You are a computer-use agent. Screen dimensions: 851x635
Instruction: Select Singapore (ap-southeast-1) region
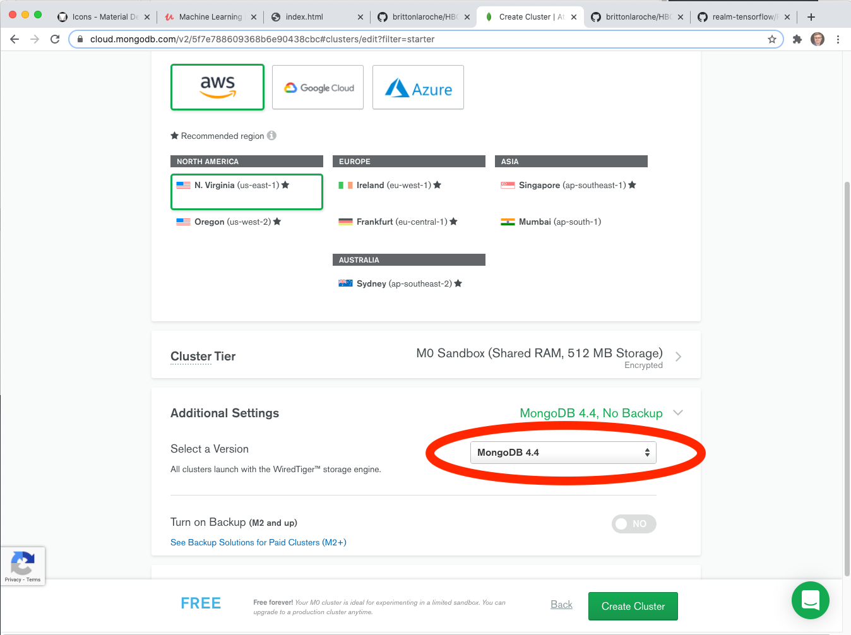[568, 185]
